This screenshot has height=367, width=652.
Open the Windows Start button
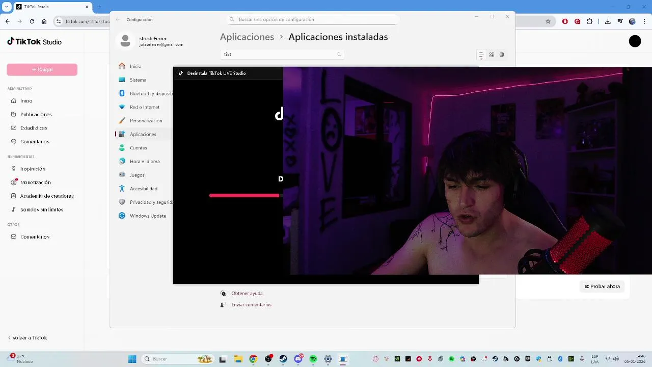point(132,359)
